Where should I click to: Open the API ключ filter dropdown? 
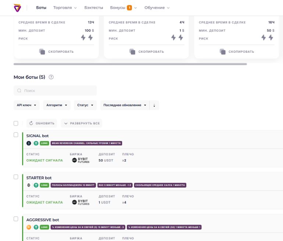click(26, 105)
